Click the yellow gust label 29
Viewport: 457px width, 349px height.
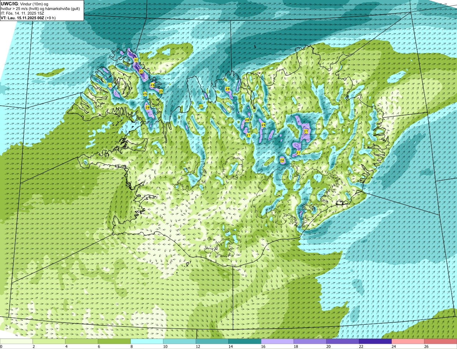coord(227,89)
